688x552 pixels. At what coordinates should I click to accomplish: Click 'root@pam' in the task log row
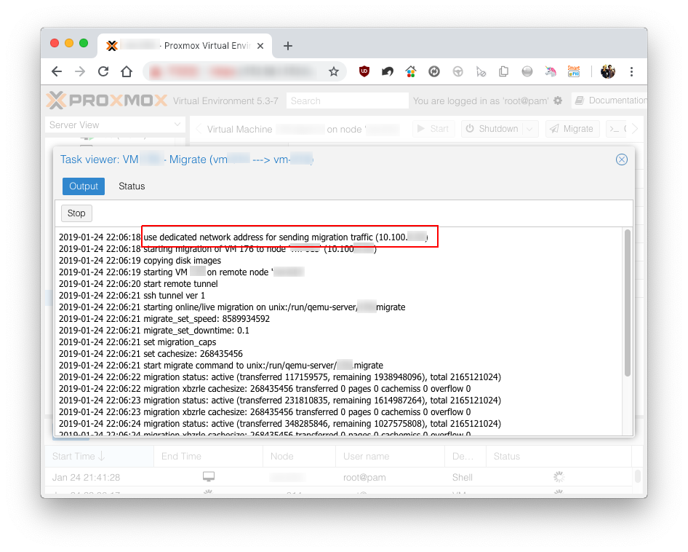364,477
